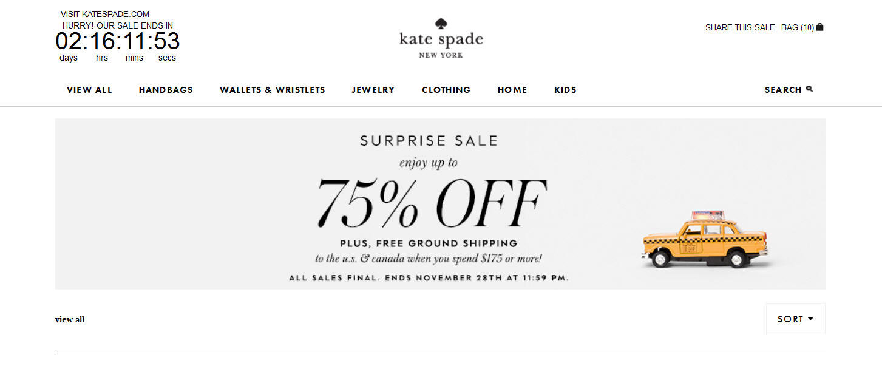Click the shopping bag icon

820,27
